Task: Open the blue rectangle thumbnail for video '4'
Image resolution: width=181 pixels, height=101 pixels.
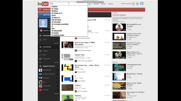Action: click(67, 79)
